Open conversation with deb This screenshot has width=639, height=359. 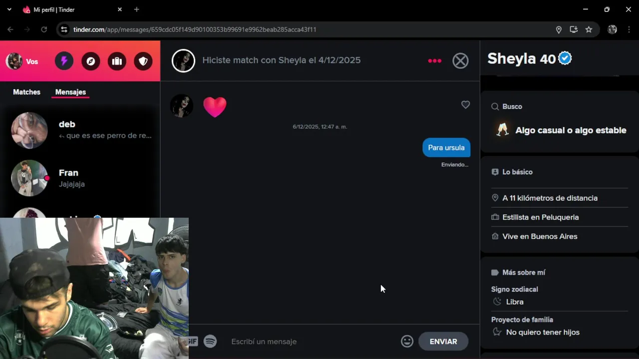(80, 130)
